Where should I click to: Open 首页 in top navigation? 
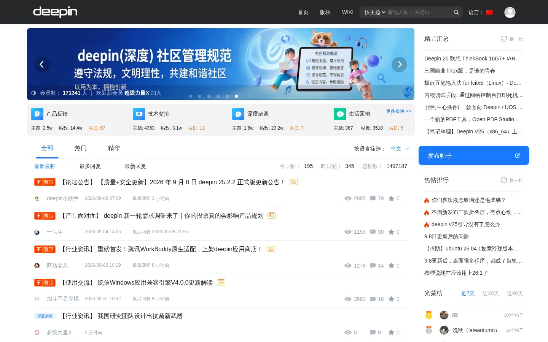coord(303,13)
